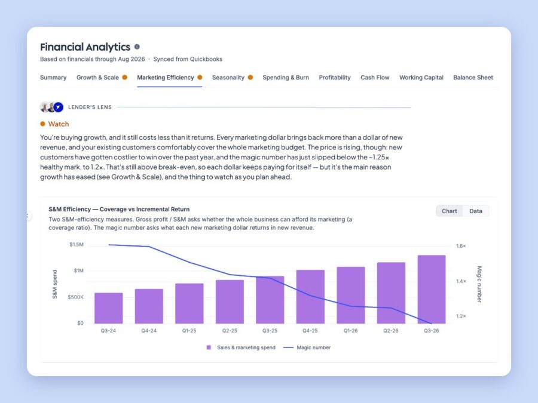Click the Q3-26 spend bar

(431, 289)
